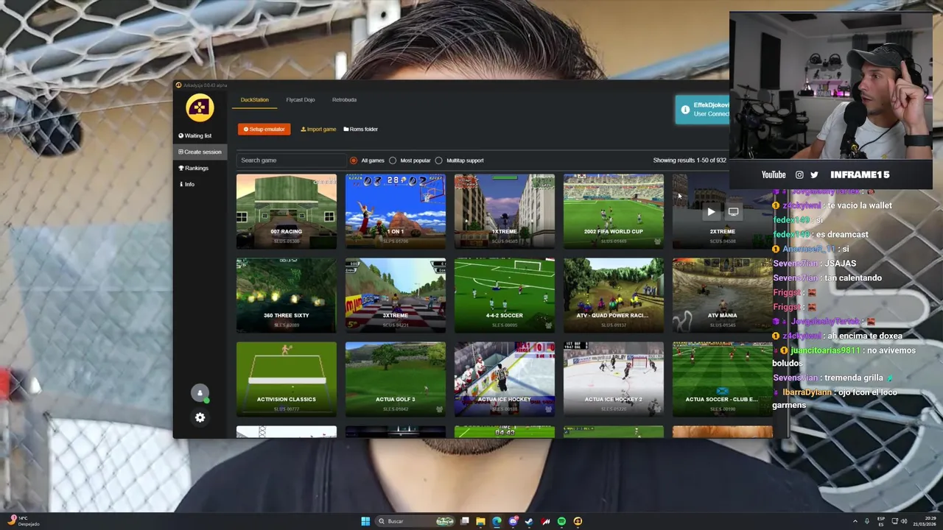Show hidden system tray icons chevron
Viewport: 943px width, 530px height.
(855, 521)
